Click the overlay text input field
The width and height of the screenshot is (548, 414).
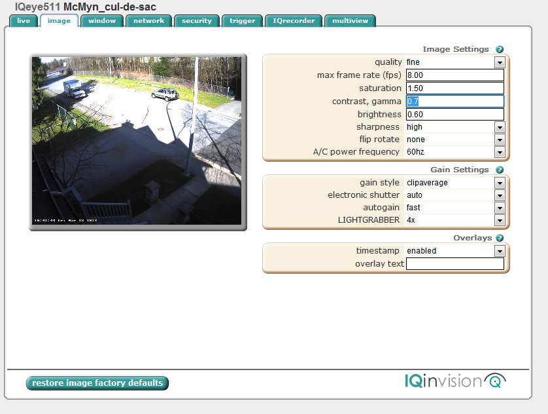tap(454, 264)
